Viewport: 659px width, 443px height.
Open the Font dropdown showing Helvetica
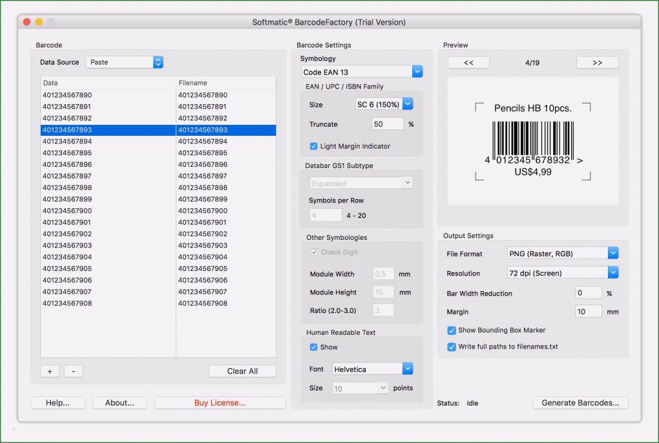372,368
